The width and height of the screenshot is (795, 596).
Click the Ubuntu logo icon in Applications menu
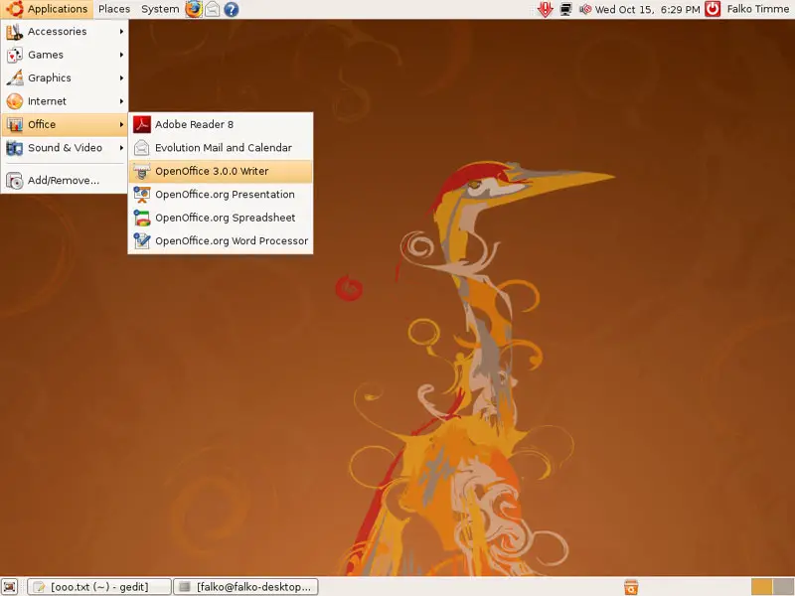point(14,9)
